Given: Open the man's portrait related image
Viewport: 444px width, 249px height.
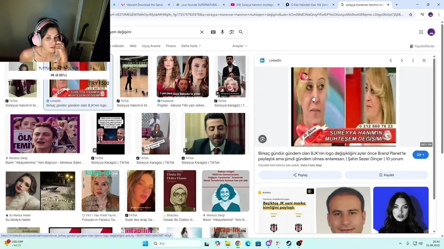Looking at the screenshot, I should tap(343, 210).
